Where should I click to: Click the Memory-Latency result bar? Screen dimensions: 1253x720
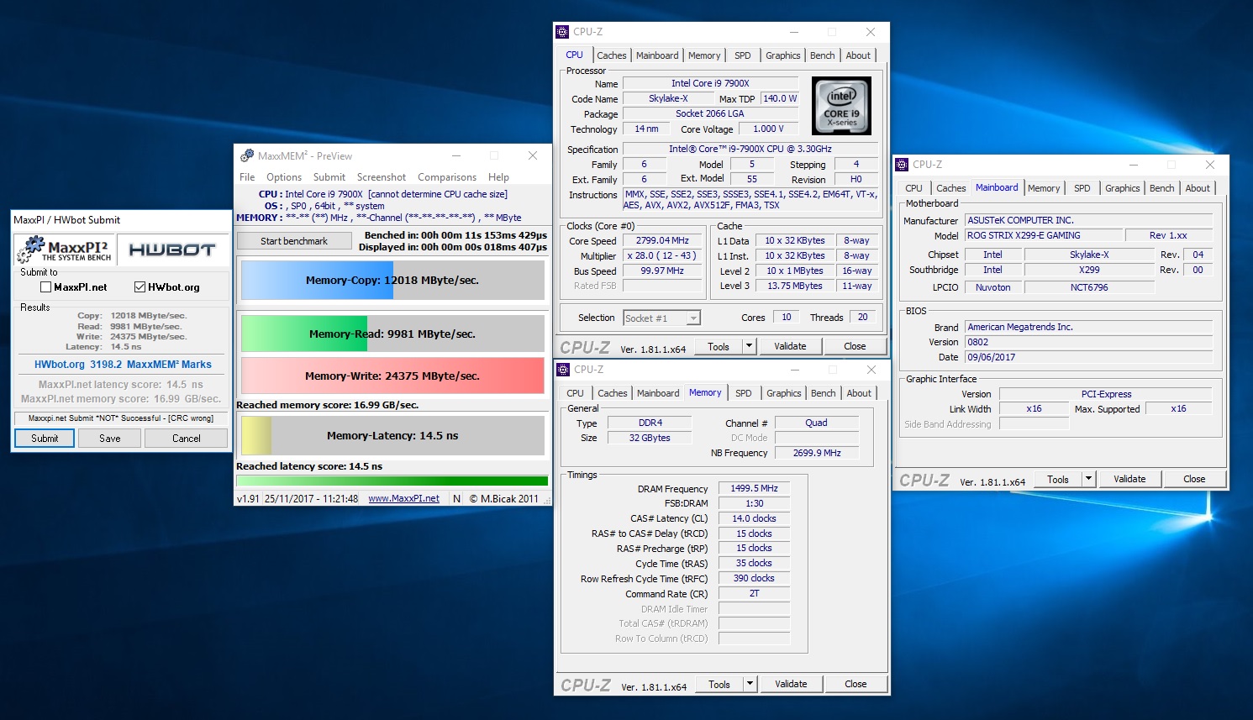coord(392,436)
